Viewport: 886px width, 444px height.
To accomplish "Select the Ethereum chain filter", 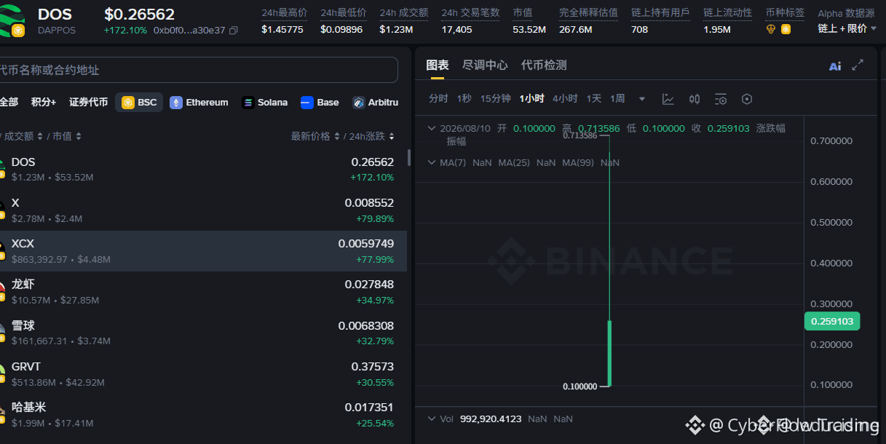I will [199, 103].
